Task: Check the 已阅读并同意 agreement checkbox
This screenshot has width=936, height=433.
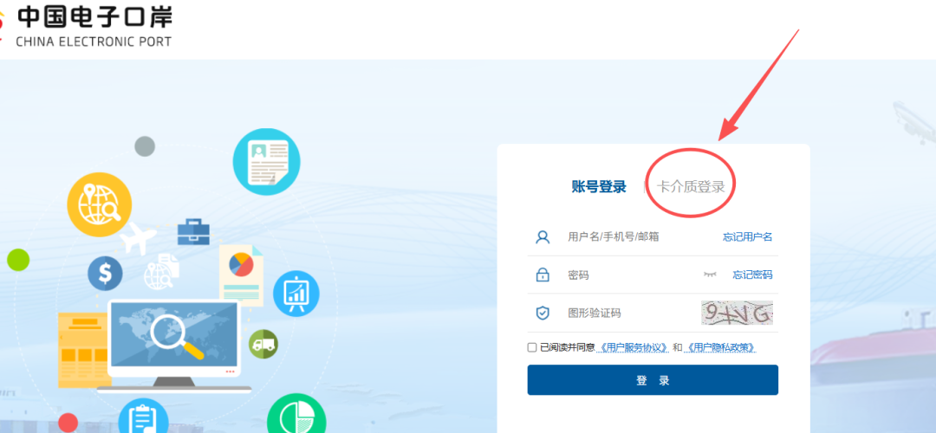Action: (532, 348)
